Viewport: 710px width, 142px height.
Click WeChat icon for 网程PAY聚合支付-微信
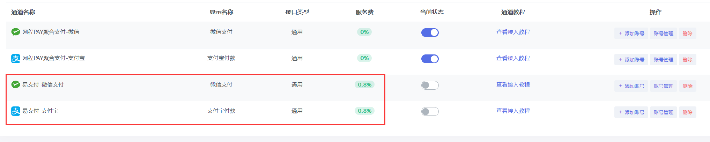[16, 32]
